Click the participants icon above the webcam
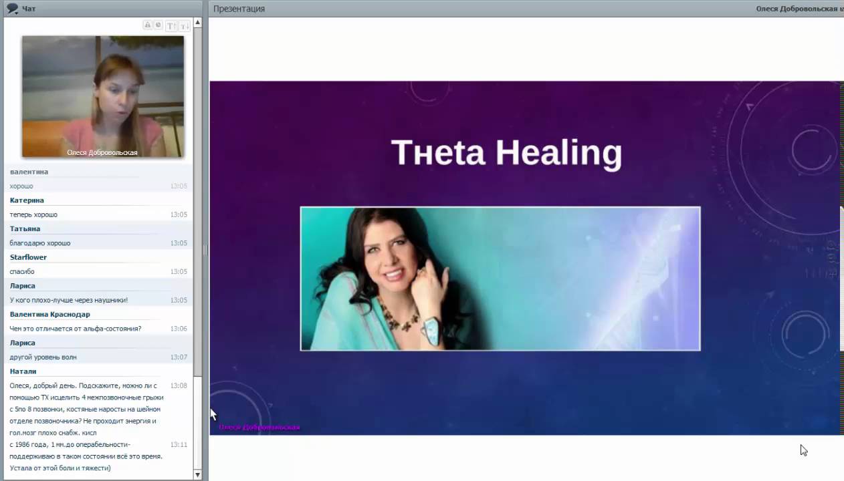Screen dimensions: 844x481 tap(148, 25)
